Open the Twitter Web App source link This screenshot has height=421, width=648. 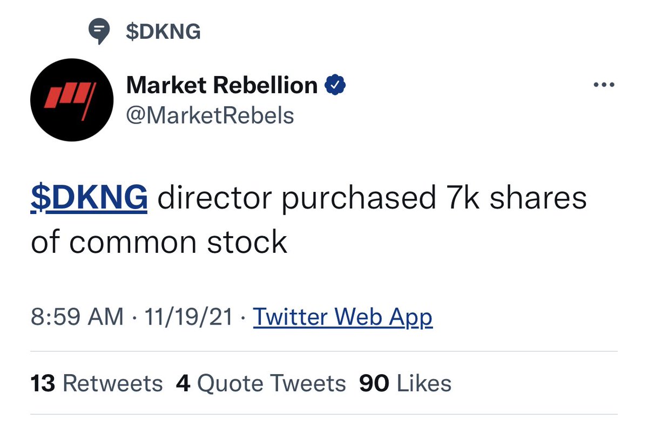tap(343, 317)
